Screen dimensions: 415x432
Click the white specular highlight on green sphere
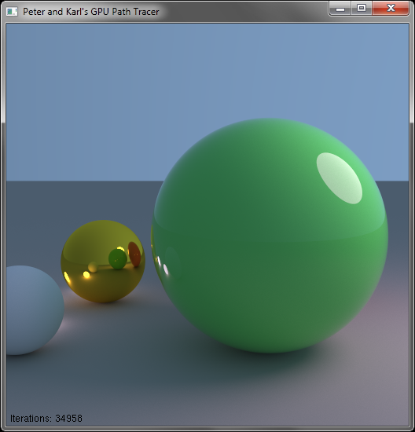pyautogui.click(x=340, y=178)
